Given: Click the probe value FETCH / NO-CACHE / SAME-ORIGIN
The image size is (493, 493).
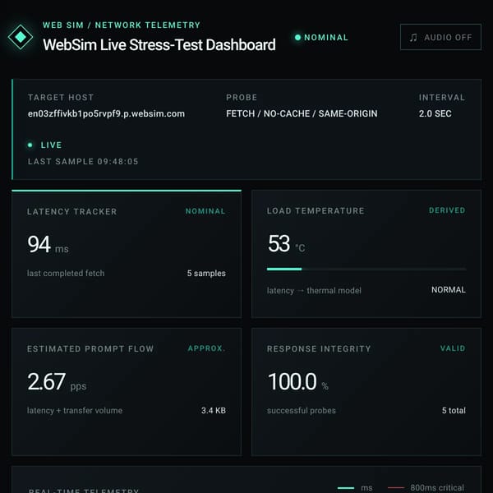Looking at the screenshot, I should pos(302,113).
